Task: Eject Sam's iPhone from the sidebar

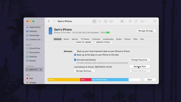Action: tap(41, 69)
